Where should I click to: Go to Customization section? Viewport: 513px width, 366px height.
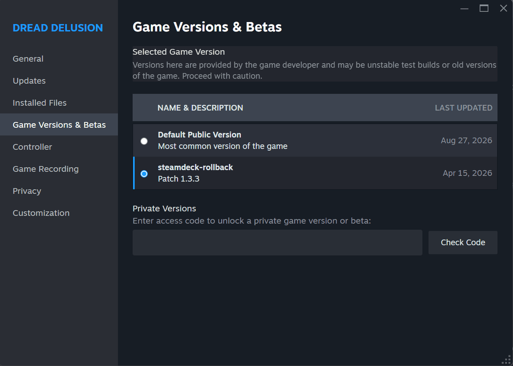tap(59, 213)
